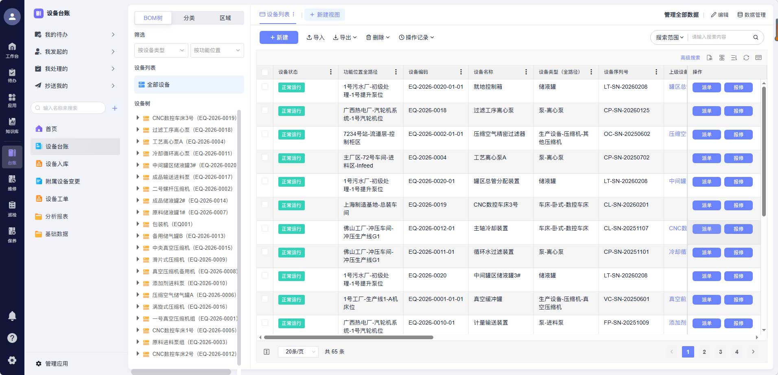The width and height of the screenshot is (778, 375).
Task: Open the 知识库 knowledge base sidebar icon
Action: point(12,125)
